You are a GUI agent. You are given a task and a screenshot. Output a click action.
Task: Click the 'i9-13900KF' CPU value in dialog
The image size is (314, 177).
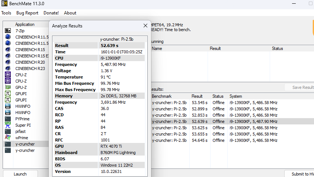coord(110,58)
